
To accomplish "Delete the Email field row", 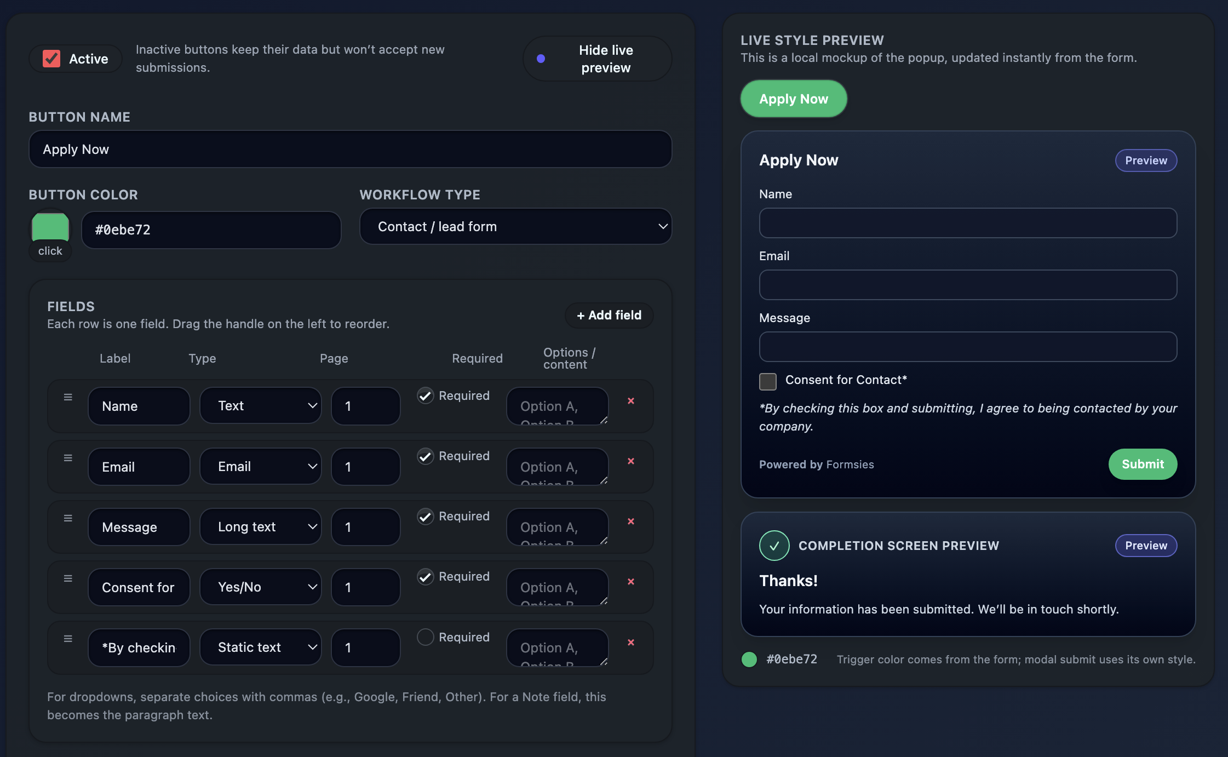I will [x=631, y=461].
